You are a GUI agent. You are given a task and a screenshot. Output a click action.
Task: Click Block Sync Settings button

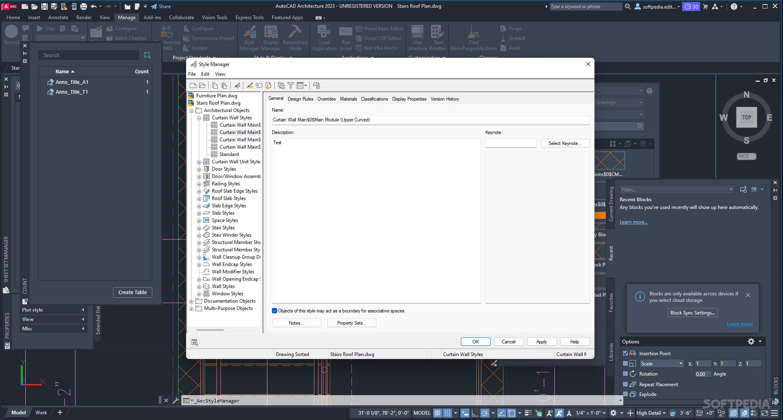pyautogui.click(x=692, y=313)
